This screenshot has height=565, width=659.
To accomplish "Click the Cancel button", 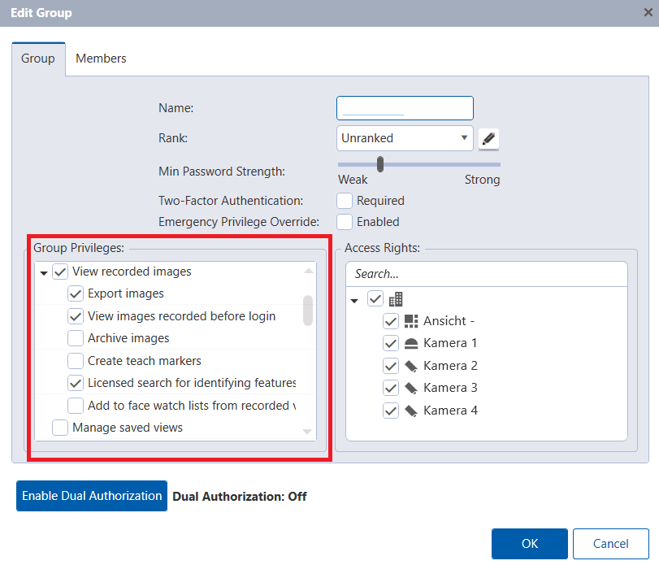I will point(610,544).
